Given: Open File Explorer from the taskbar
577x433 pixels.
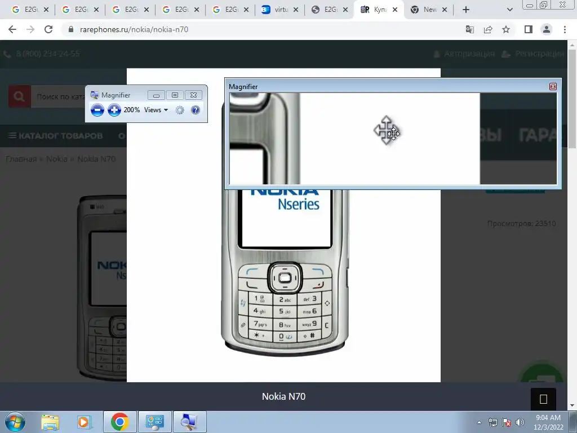Looking at the screenshot, I should tap(50, 422).
